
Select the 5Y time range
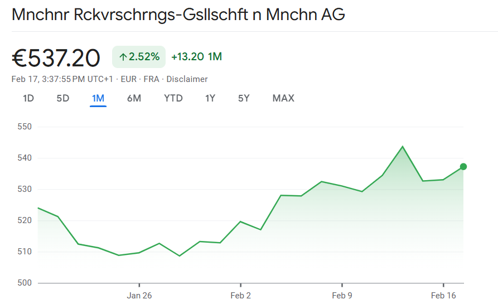(244, 99)
